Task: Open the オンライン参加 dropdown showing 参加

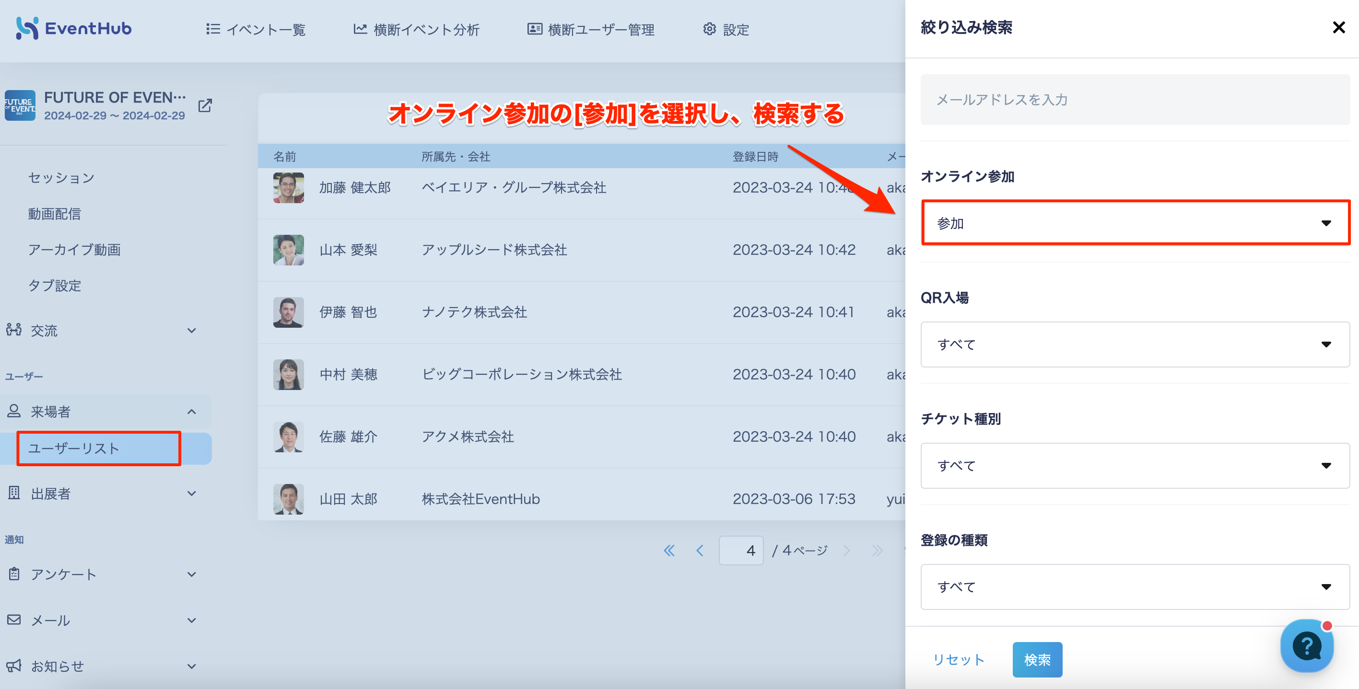Action: tap(1135, 222)
